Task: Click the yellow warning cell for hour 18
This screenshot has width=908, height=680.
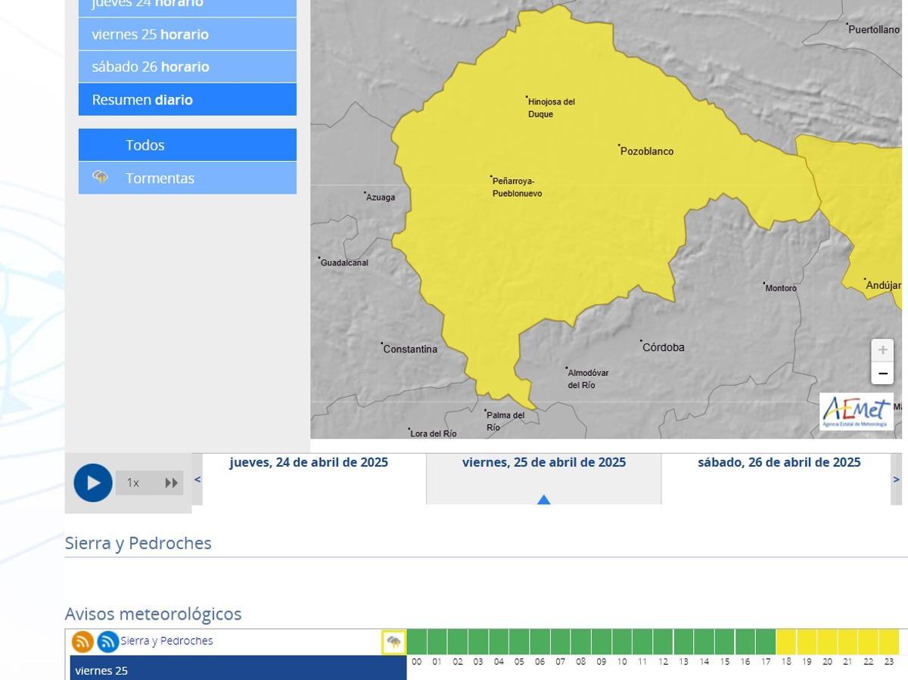Action: pos(786,641)
